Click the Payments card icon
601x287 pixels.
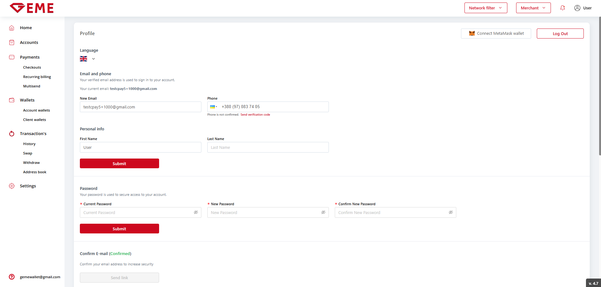coord(12,57)
